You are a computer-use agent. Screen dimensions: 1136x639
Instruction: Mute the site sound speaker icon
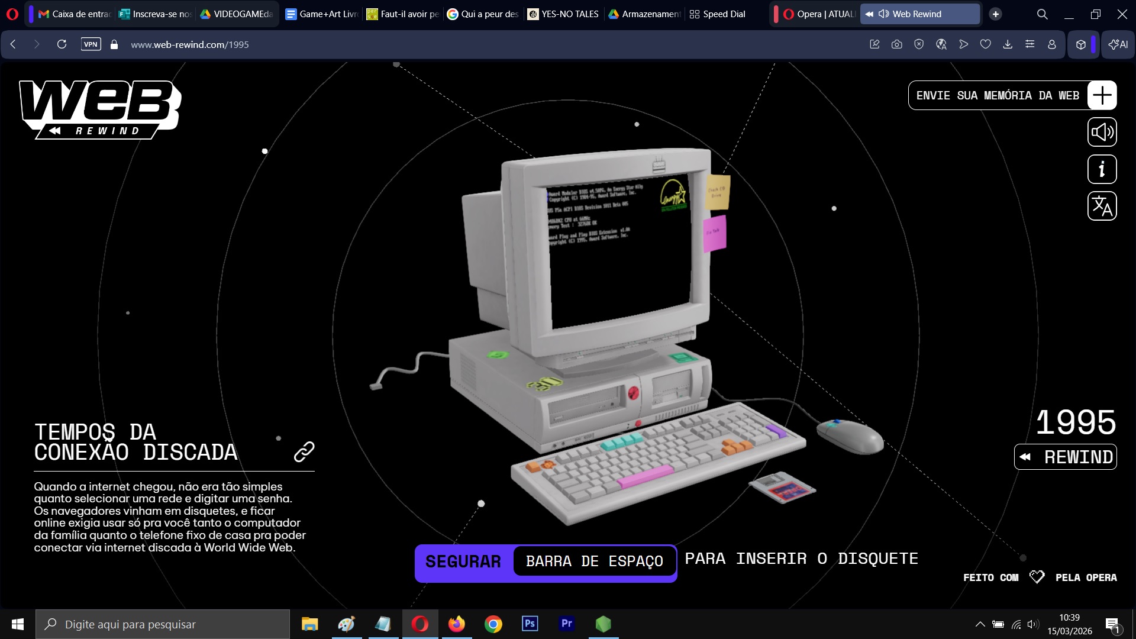click(x=1102, y=132)
